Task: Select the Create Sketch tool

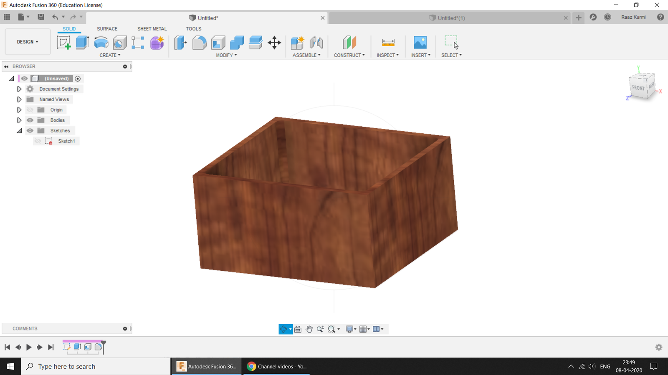Action: pyautogui.click(x=63, y=42)
